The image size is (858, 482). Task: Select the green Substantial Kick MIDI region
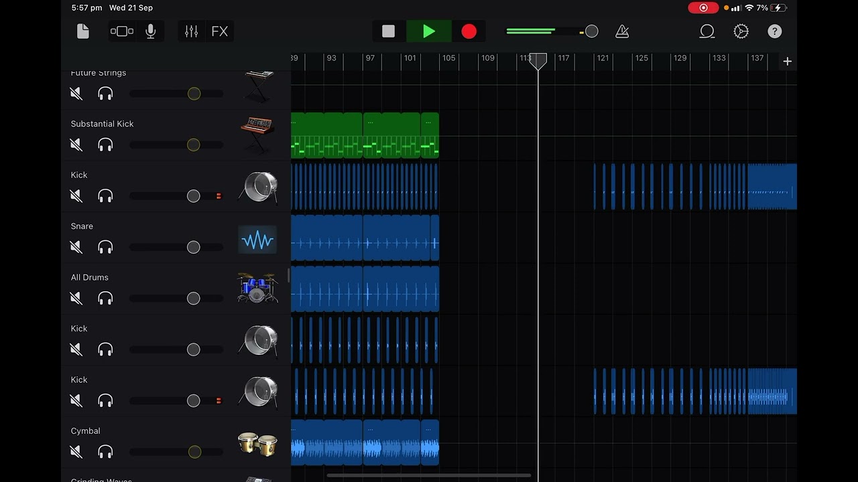point(365,136)
